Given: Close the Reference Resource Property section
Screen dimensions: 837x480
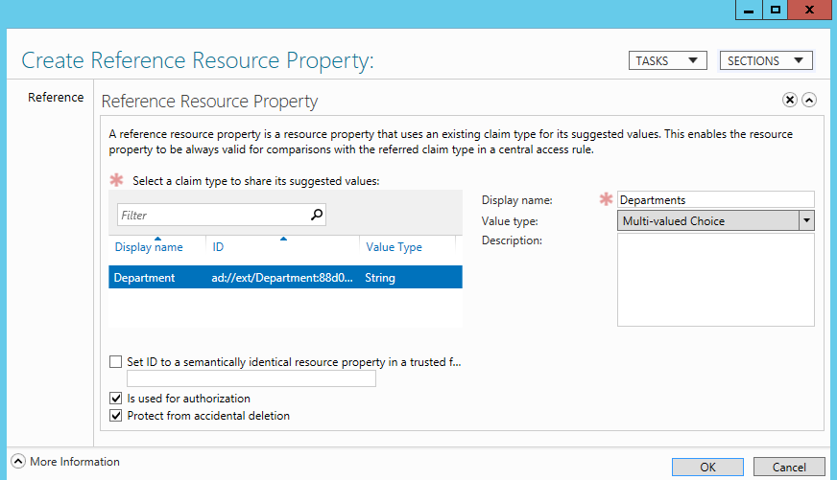Looking at the screenshot, I should point(790,100).
